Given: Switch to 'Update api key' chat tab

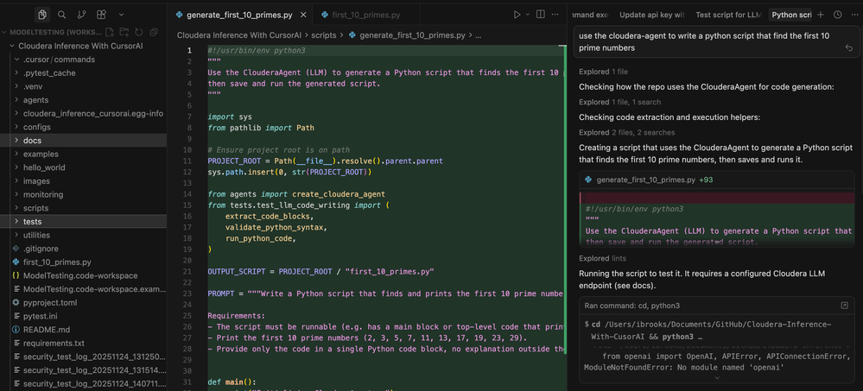Looking at the screenshot, I should tap(651, 15).
